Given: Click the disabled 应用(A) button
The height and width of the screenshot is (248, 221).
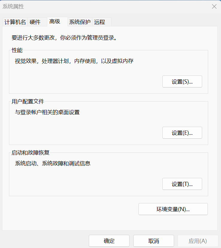Looking at the screenshot, I should pos(198,241).
